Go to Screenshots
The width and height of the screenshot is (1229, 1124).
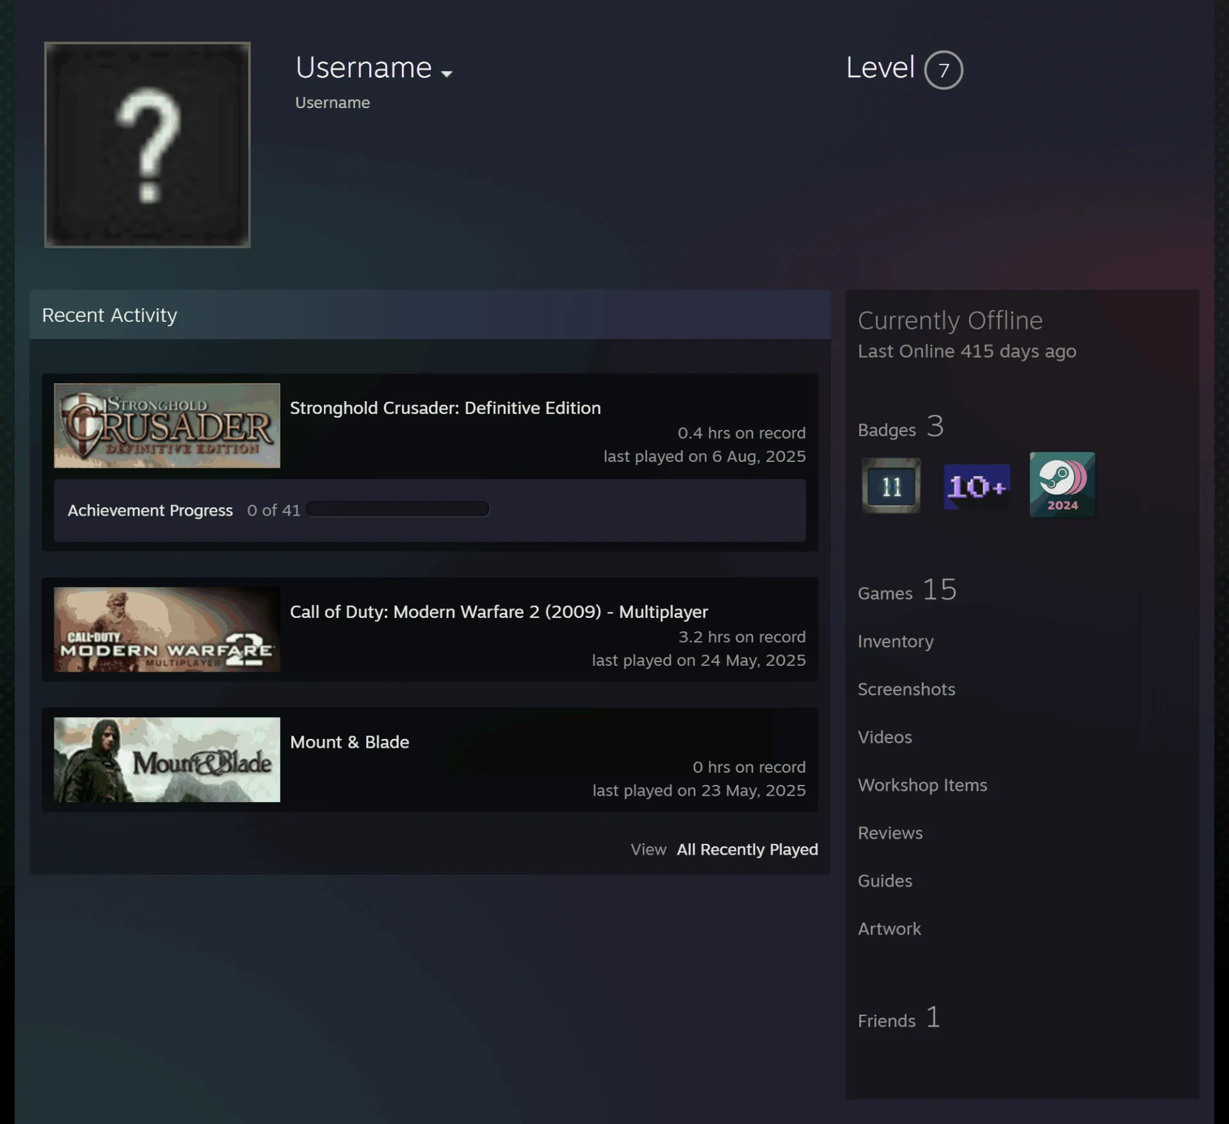click(x=906, y=689)
